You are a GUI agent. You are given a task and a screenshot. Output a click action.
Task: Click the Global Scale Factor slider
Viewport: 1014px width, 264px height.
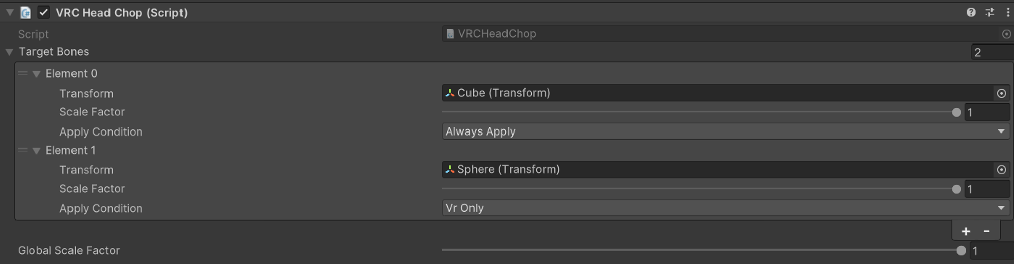[703, 250]
